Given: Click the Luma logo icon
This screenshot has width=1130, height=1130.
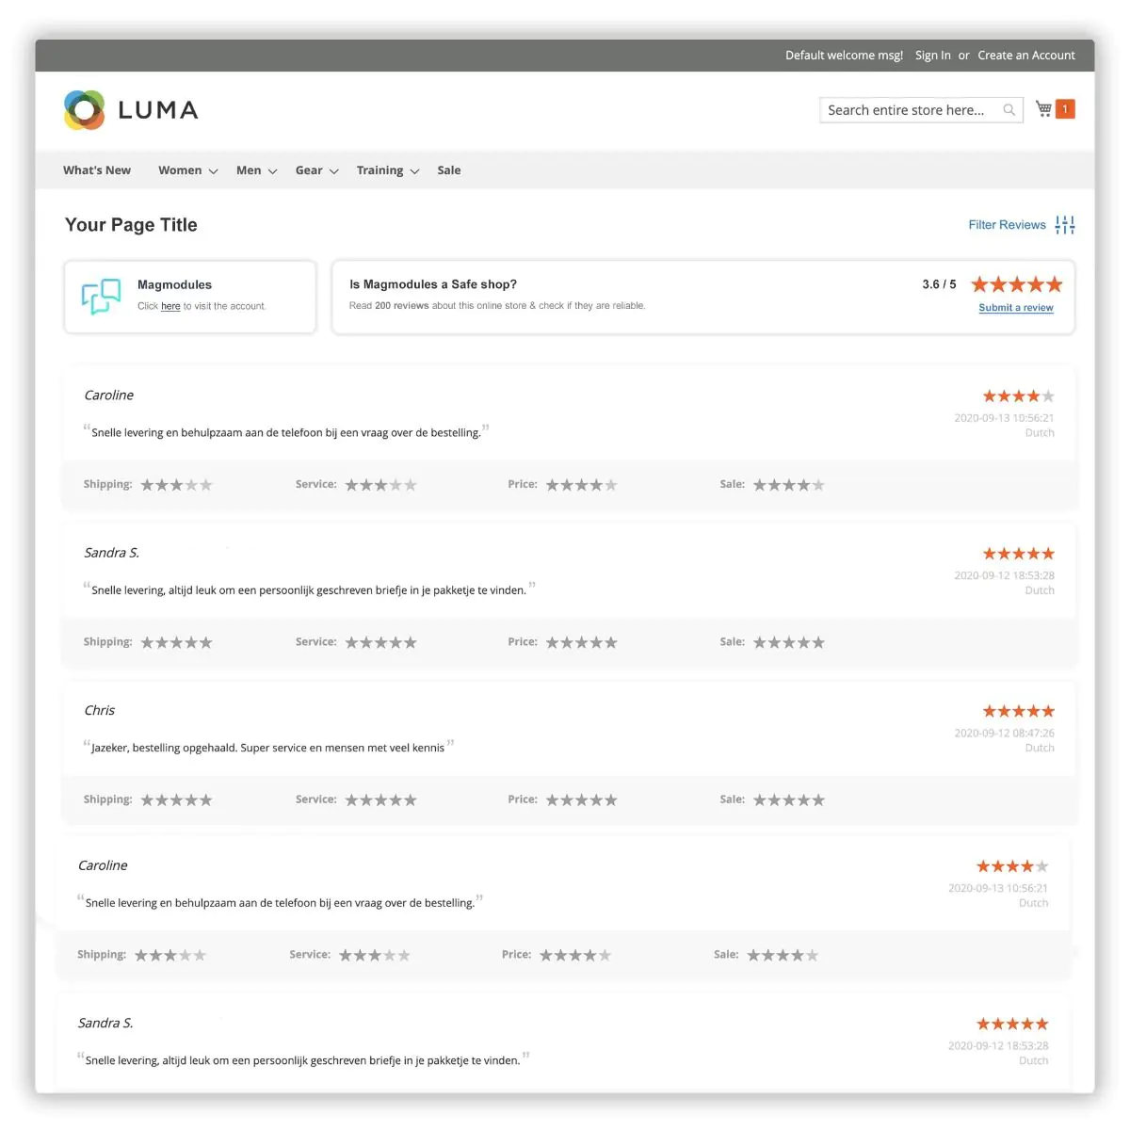Looking at the screenshot, I should [84, 110].
